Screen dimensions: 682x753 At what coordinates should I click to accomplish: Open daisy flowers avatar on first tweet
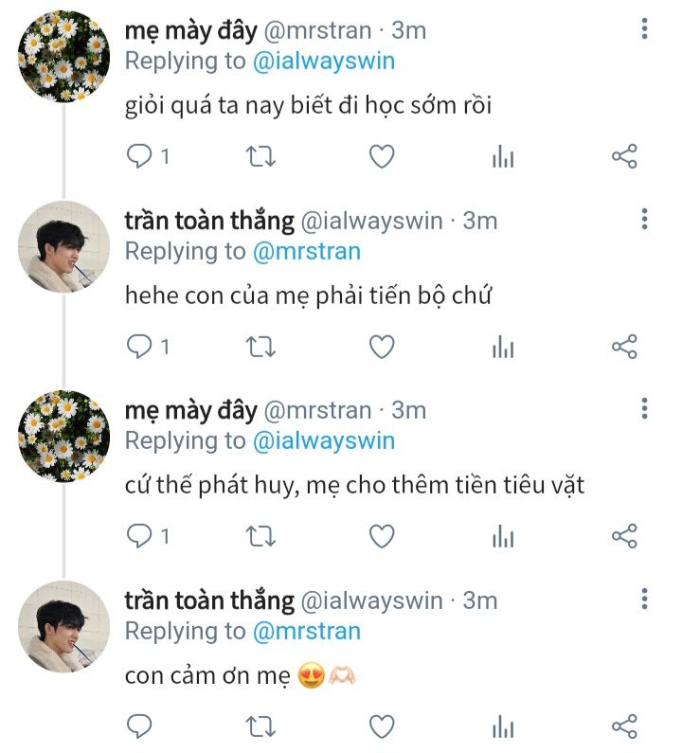[64, 57]
